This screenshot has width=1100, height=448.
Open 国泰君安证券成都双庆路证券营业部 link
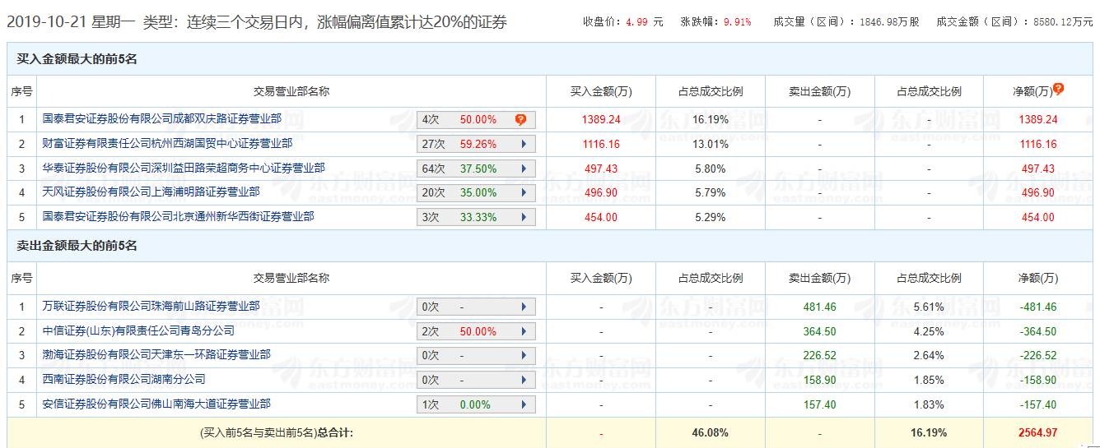point(161,119)
